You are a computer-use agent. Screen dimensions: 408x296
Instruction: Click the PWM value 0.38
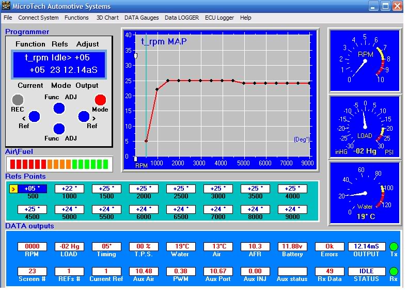pyautogui.click(x=181, y=271)
